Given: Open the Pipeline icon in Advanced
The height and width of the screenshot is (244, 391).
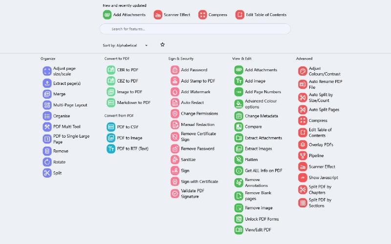Looking at the screenshot, I should pyautogui.click(x=303, y=156).
